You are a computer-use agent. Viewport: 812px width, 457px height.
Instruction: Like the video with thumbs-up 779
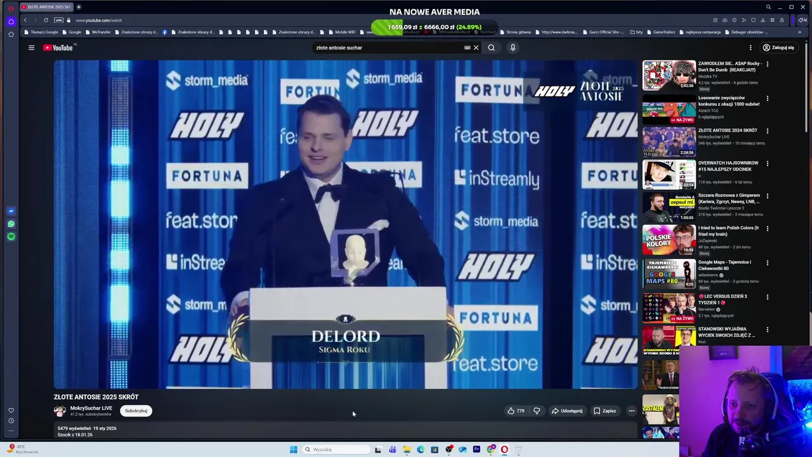coord(516,411)
